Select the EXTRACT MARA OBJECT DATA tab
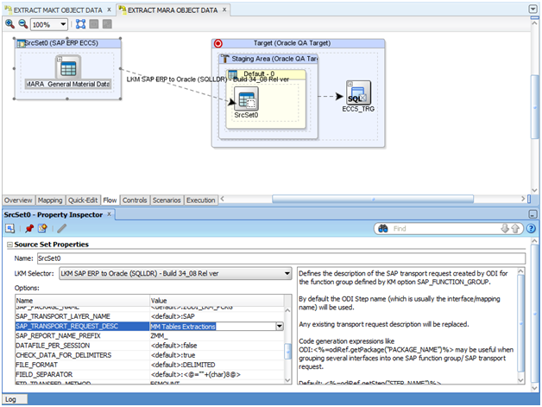 pyautogui.click(x=172, y=10)
